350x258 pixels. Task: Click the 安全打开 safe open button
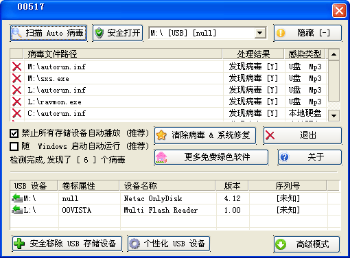(x=118, y=33)
